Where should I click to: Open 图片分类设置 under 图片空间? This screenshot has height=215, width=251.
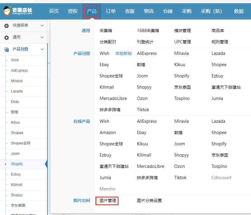click(149, 200)
